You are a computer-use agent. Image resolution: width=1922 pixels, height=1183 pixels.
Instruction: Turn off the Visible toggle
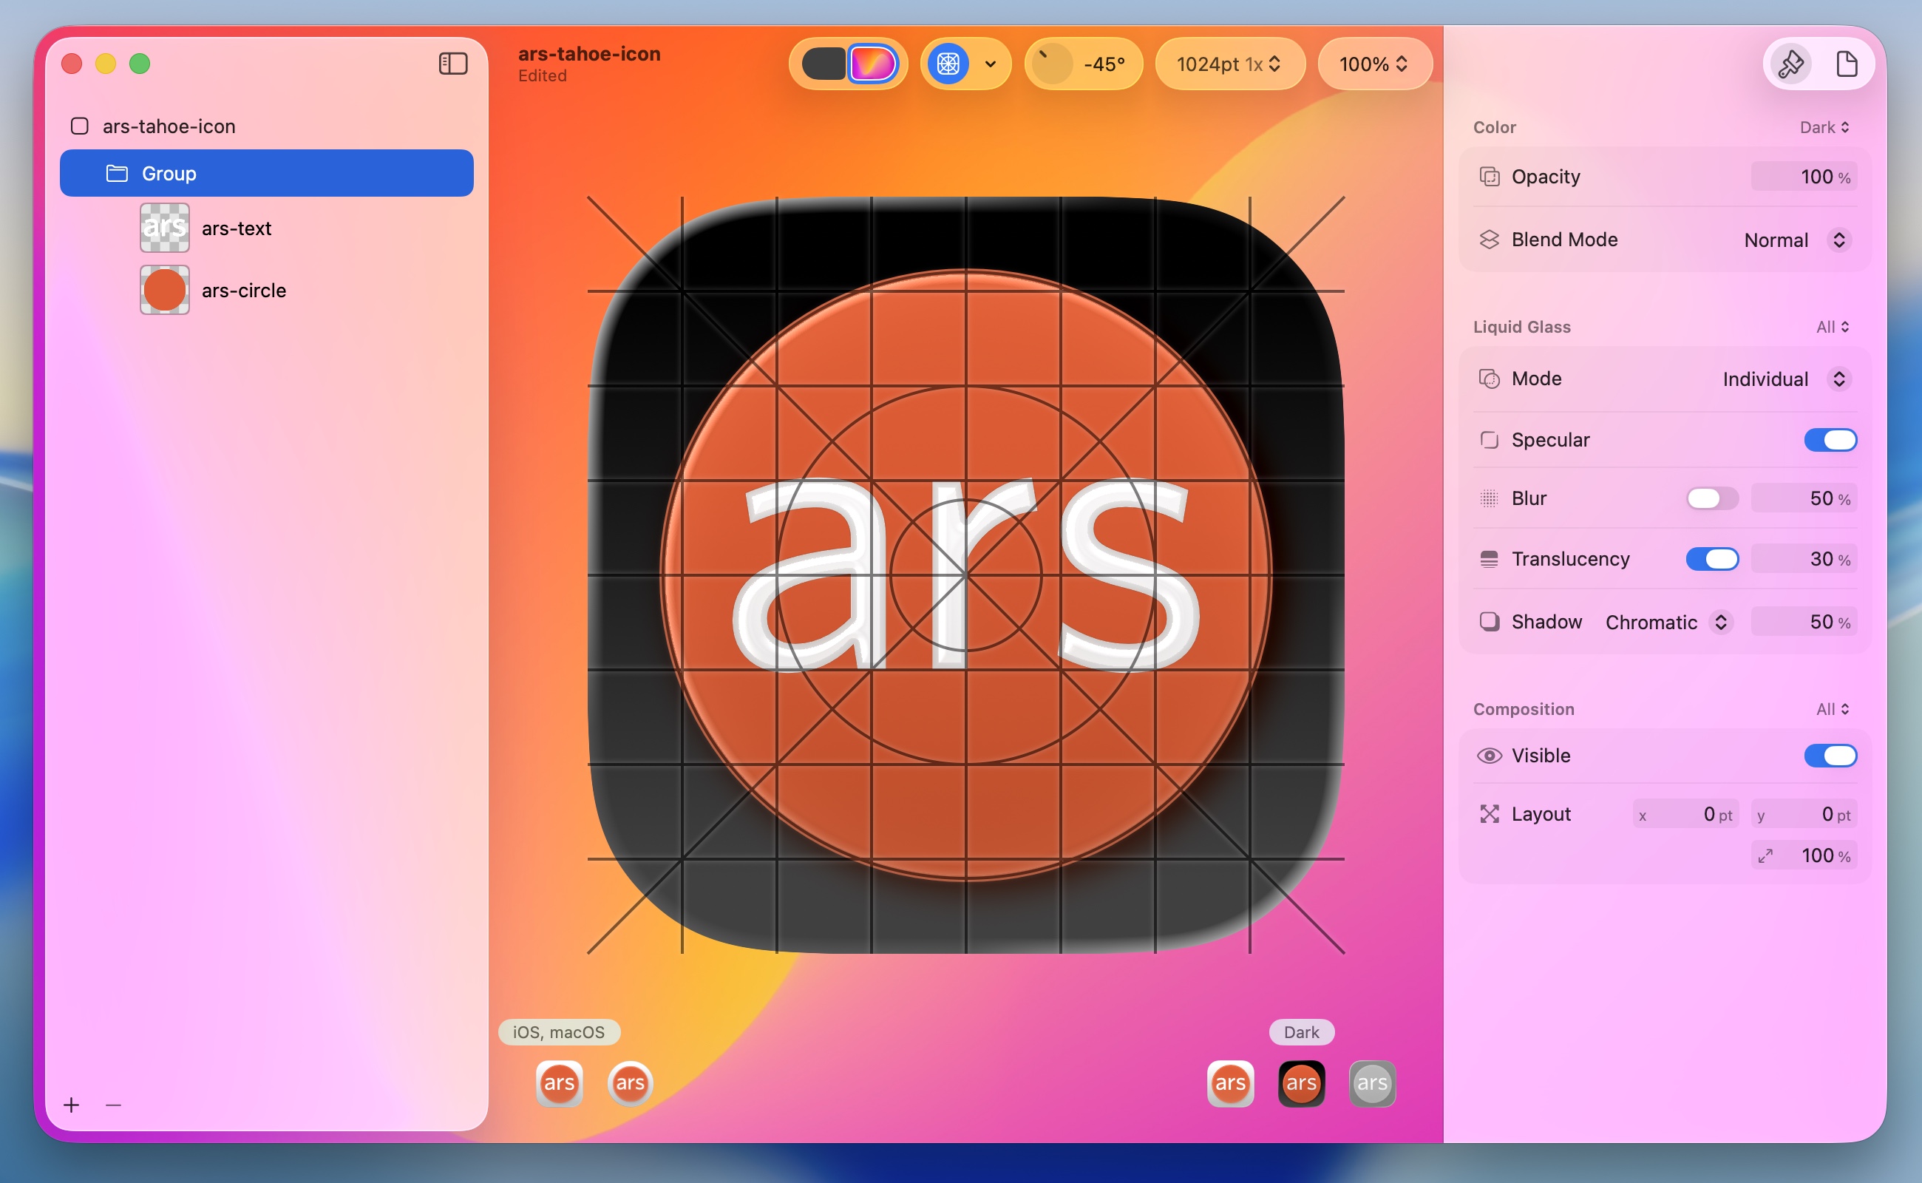pos(1830,755)
